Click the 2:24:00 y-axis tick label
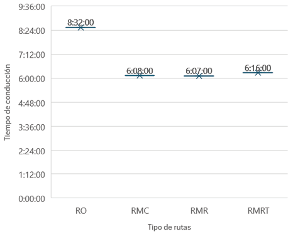The width and height of the screenshot is (293, 234). pos(31,151)
